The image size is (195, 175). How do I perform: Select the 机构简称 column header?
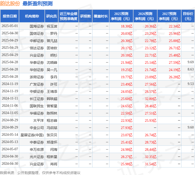[x=32, y=16]
